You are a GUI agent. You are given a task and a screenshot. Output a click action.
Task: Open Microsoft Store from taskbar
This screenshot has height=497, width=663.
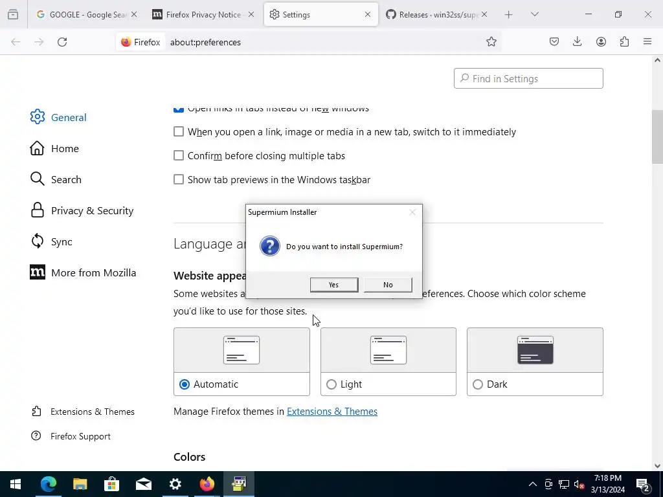click(x=111, y=484)
